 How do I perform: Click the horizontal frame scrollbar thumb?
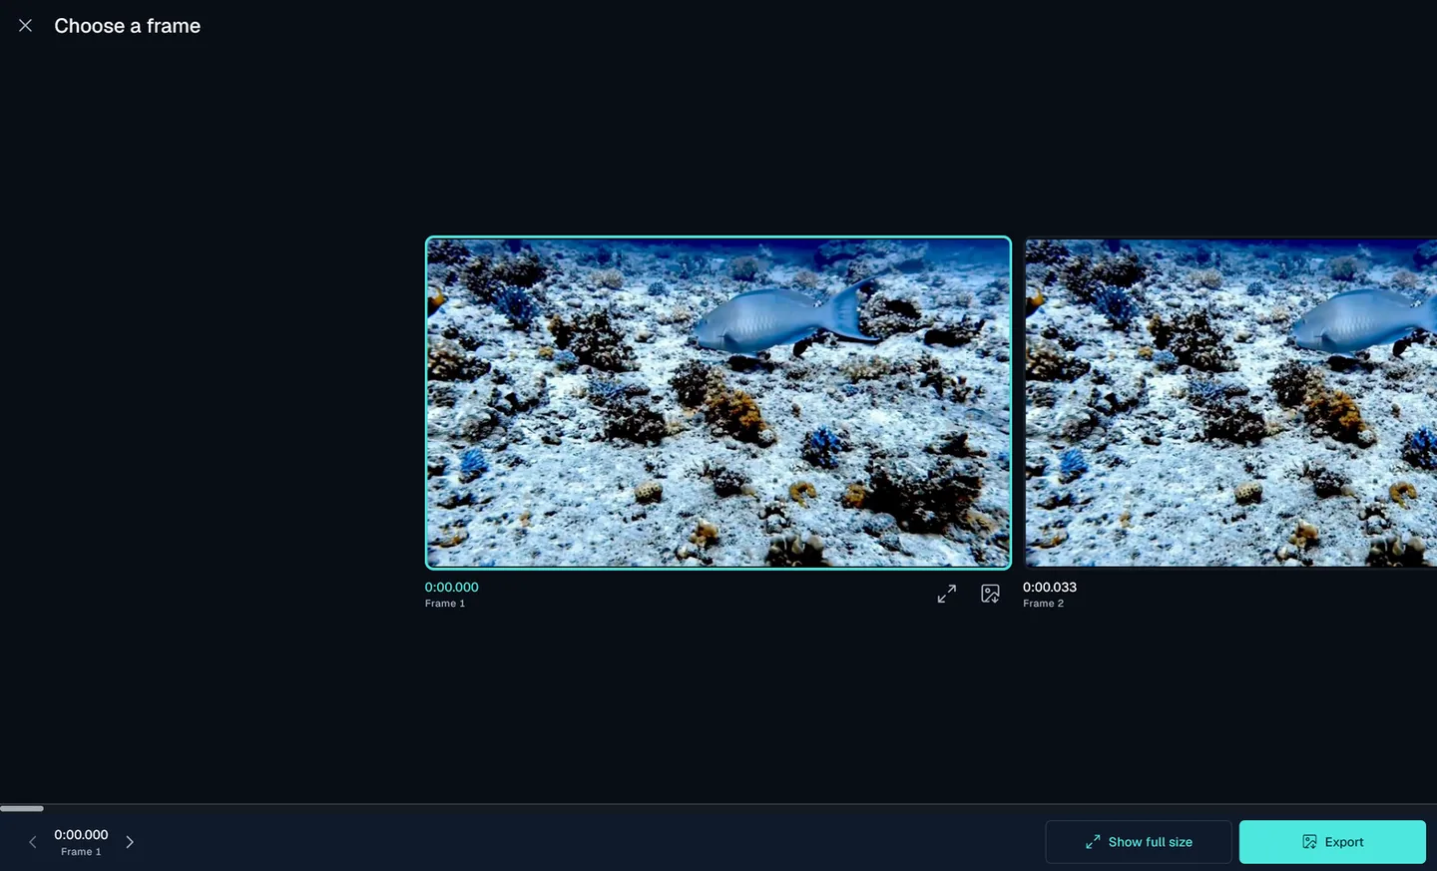22,808
